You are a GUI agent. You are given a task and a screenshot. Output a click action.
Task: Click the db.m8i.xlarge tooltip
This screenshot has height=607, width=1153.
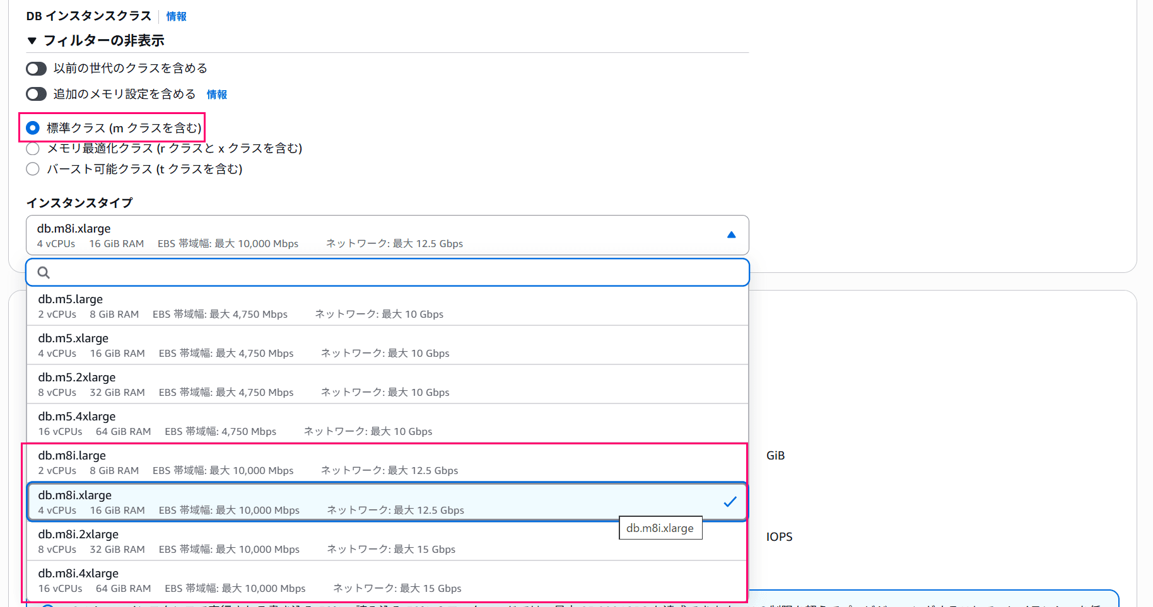pyautogui.click(x=660, y=528)
